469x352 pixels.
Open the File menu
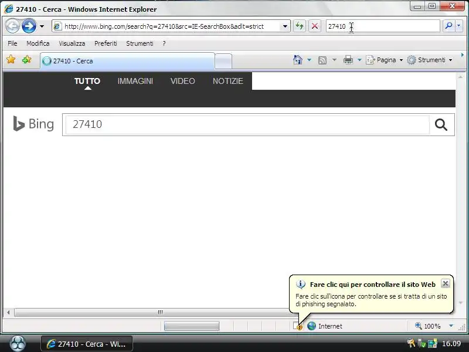coord(12,43)
